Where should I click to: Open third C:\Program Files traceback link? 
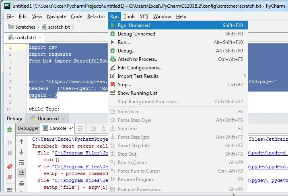point(81,180)
